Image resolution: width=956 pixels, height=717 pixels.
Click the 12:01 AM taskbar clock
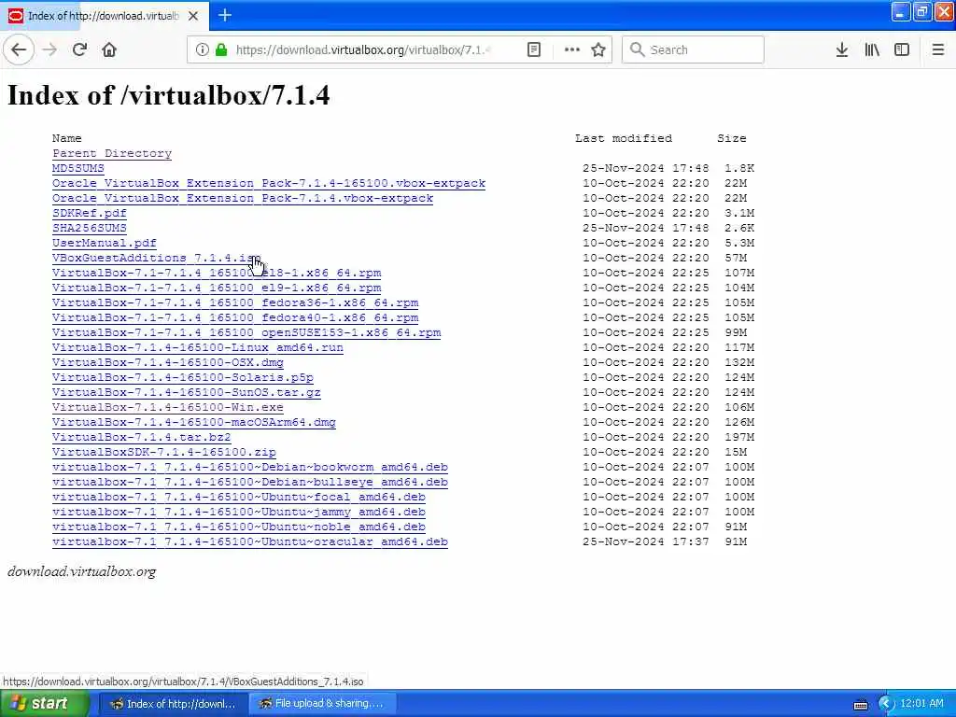[x=921, y=704]
